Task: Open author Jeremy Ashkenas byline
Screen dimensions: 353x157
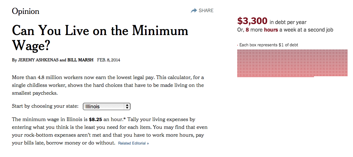Action: [38, 60]
